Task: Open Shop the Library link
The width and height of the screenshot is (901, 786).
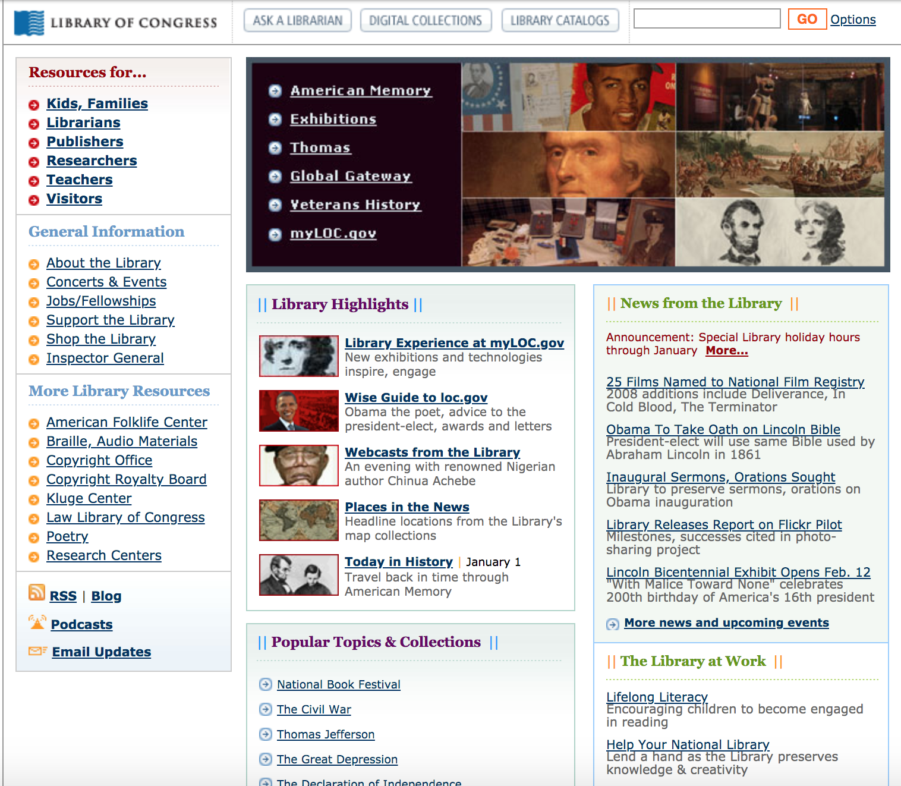Action: (101, 339)
